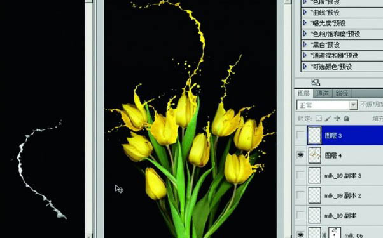Click the "milk_09 副本 3" layer name

[x=343, y=176]
